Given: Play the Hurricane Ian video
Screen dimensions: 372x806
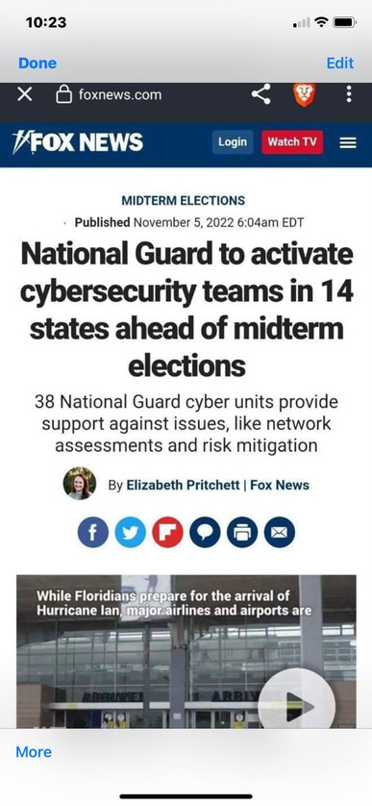Looking at the screenshot, I should coord(296,706).
